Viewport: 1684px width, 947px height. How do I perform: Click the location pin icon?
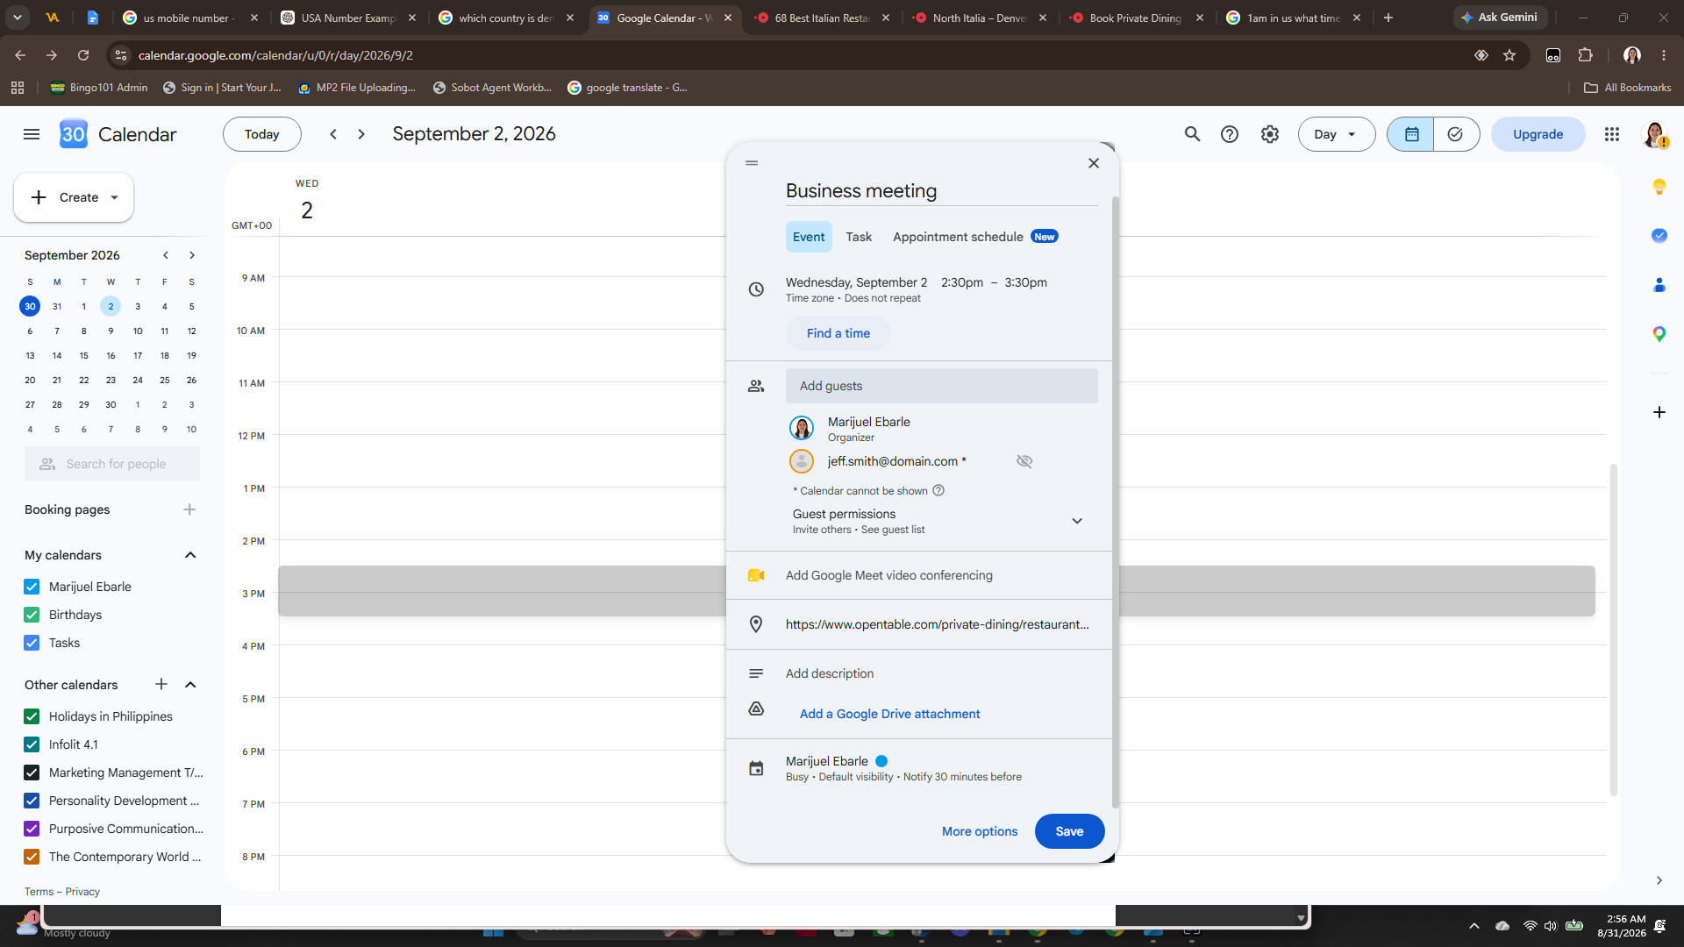tap(756, 624)
